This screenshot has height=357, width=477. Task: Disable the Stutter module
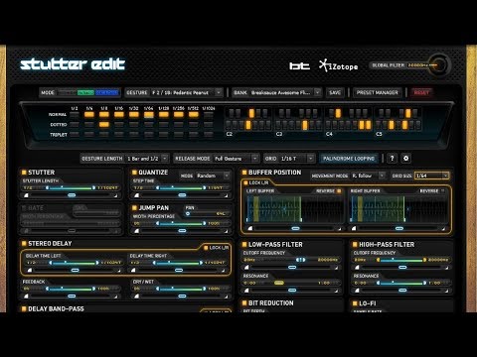tap(24, 173)
